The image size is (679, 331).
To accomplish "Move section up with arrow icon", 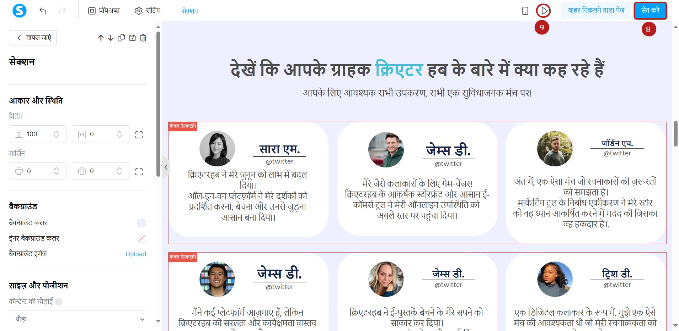I will [x=101, y=38].
